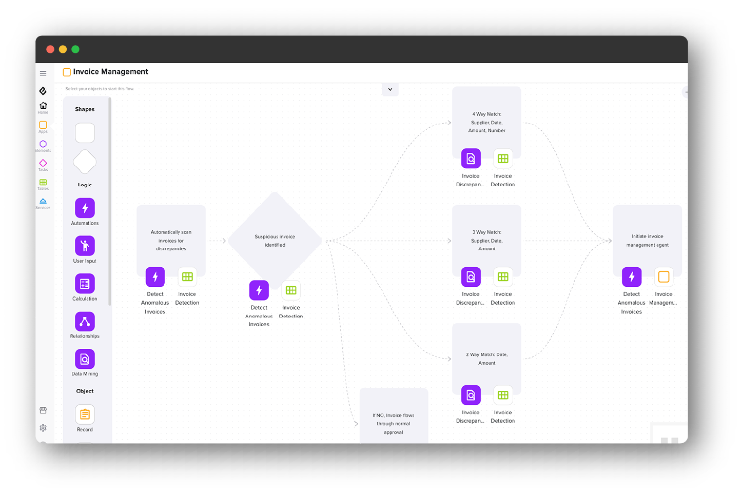
Task: Click the app logo icon in the sidebar
Action: pyautogui.click(x=43, y=91)
